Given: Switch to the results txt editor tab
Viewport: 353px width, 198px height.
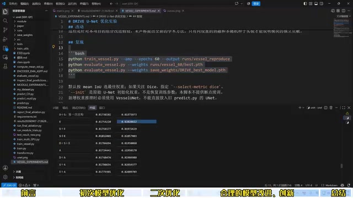Looking at the screenshot, I should [x=97, y=11].
